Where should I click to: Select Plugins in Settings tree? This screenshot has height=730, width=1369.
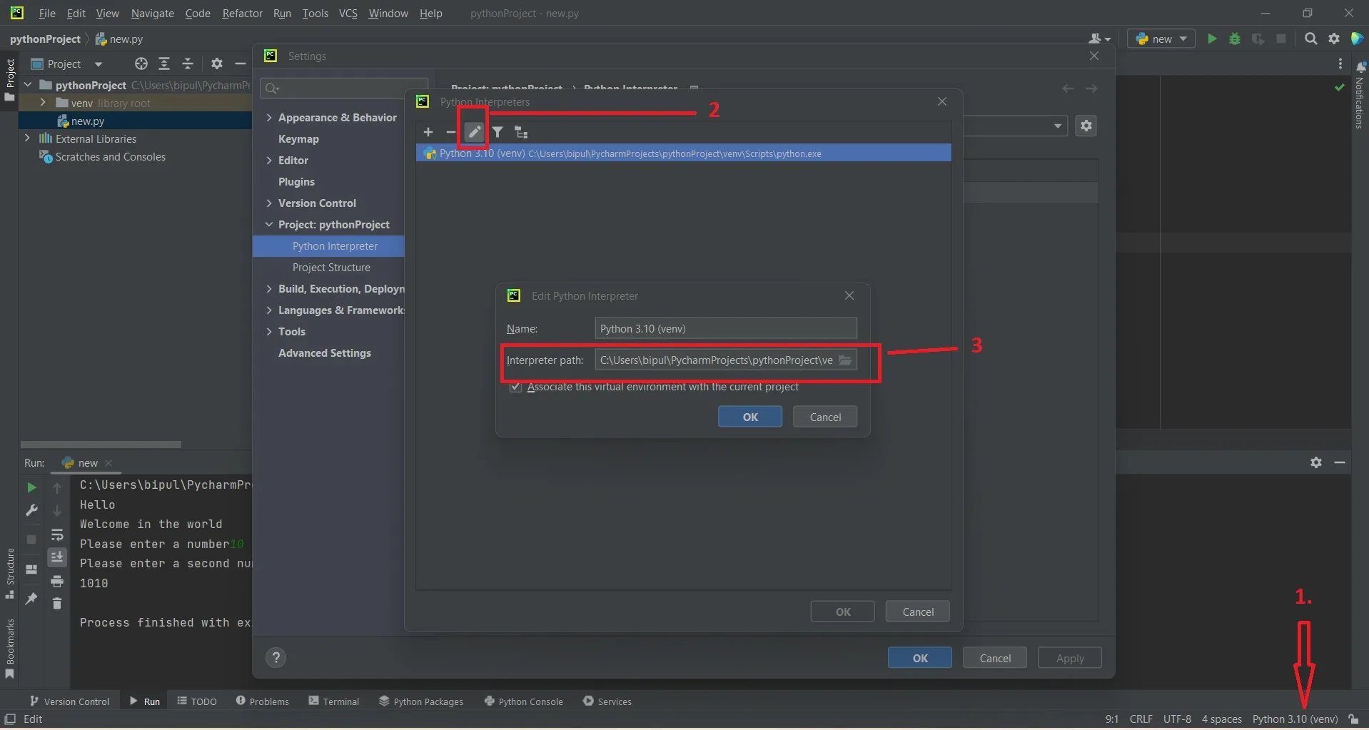(296, 182)
